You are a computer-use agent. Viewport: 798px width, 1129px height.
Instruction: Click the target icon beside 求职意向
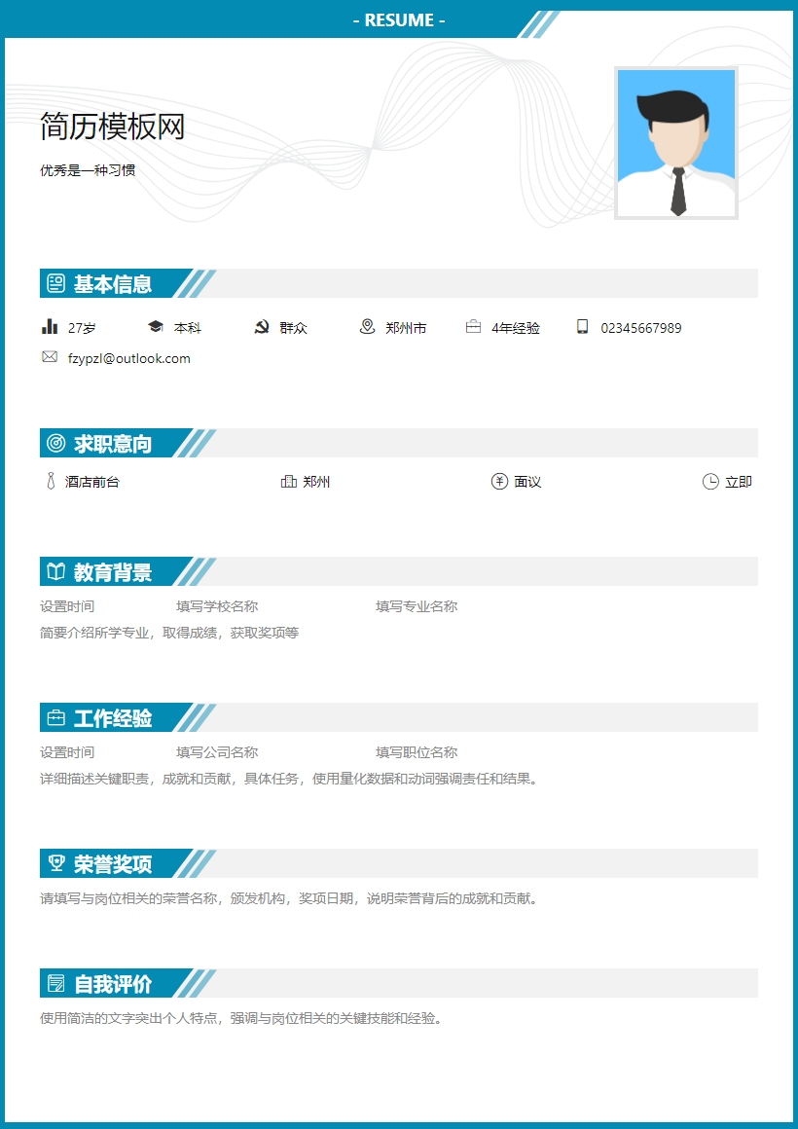[55, 442]
